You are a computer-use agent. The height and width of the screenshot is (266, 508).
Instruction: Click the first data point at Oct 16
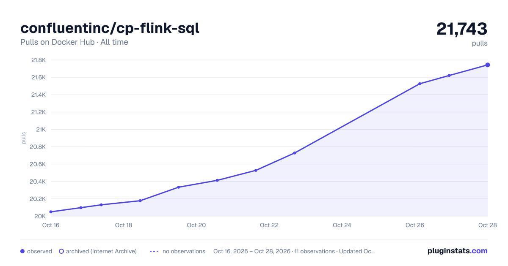pyautogui.click(x=51, y=212)
